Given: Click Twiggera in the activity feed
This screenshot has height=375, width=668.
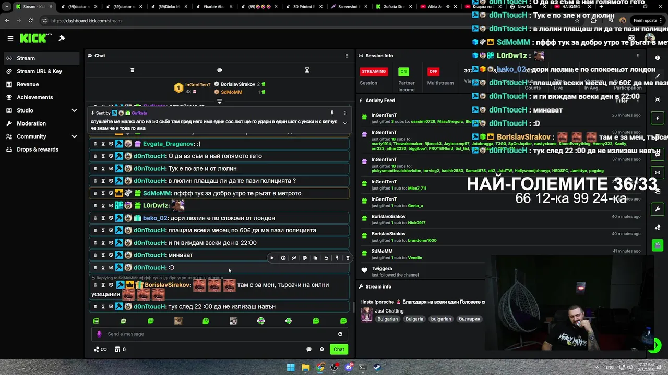Looking at the screenshot, I should click(381, 269).
